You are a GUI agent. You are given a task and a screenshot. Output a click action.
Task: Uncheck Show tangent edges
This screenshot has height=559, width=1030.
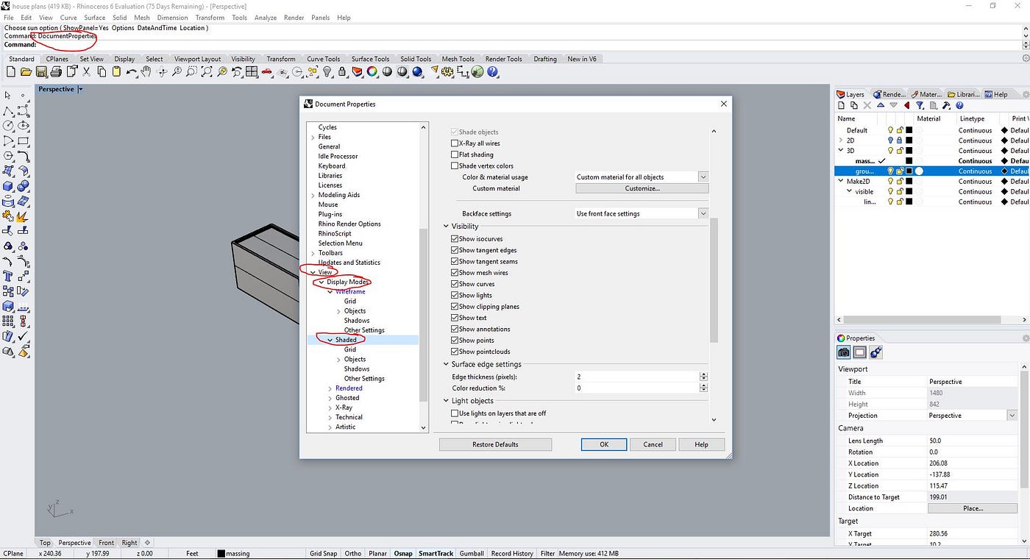pos(454,250)
